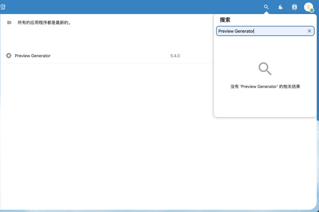Screen dimensions: 319x212
Task: Open the contacts menu icon
Action: click(294, 7)
